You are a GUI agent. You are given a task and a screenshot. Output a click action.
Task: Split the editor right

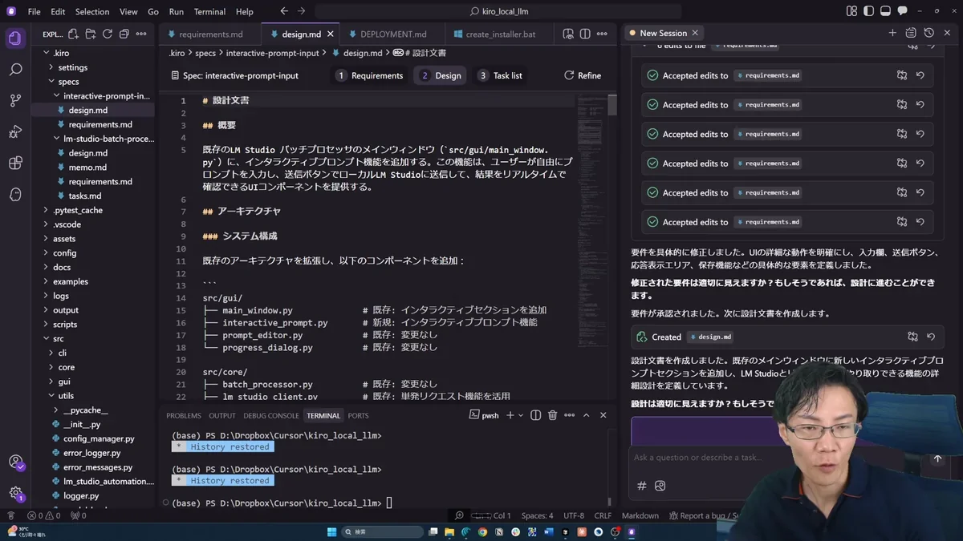(x=585, y=34)
